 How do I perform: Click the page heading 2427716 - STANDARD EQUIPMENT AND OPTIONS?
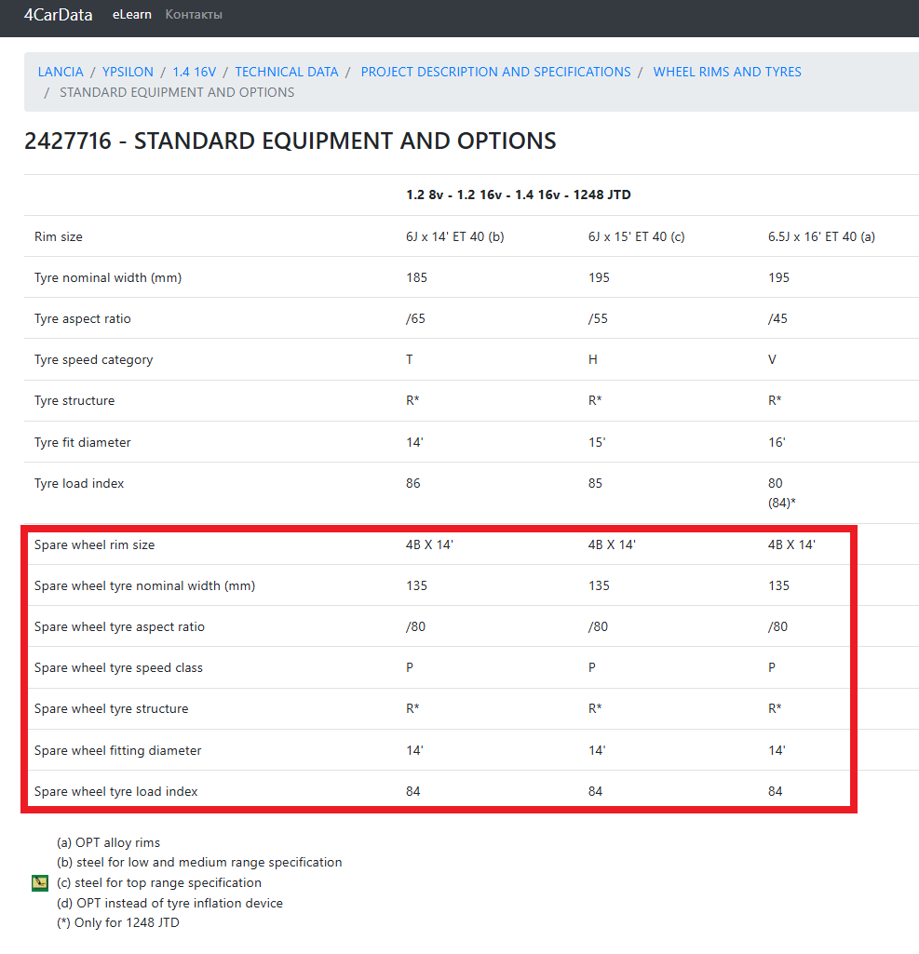(291, 141)
